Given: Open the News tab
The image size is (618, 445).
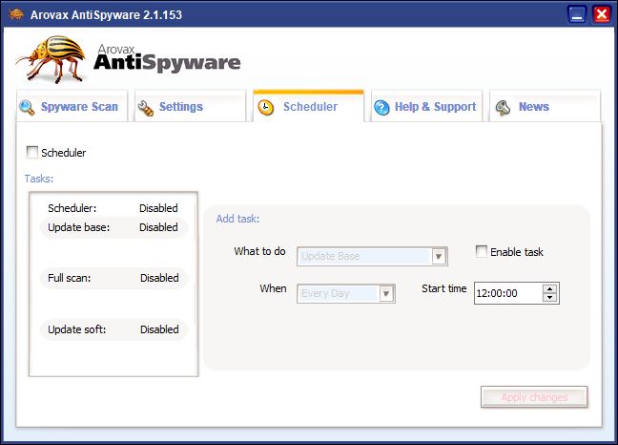Looking at the screenshot, I should [x=545, y=107].
